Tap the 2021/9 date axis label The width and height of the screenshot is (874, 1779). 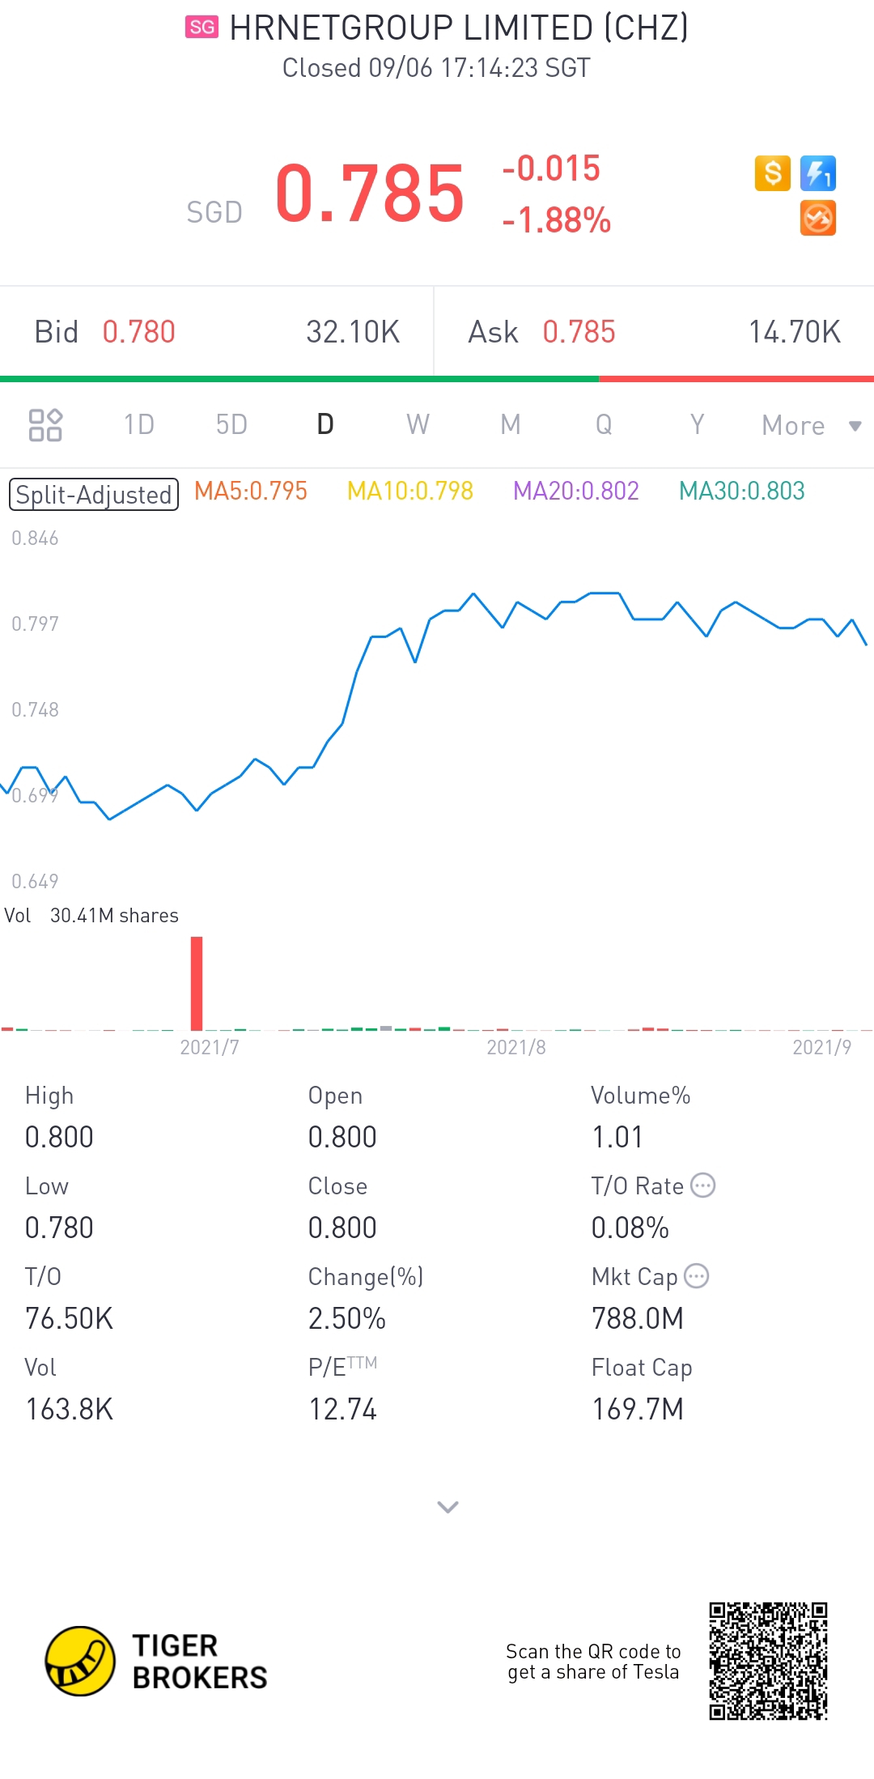pyautogui.click(x=822, y=1048)
